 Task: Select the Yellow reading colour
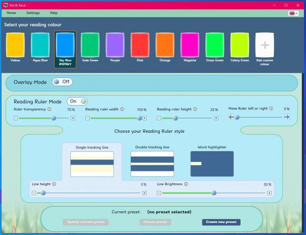click(x=15, y=45)
